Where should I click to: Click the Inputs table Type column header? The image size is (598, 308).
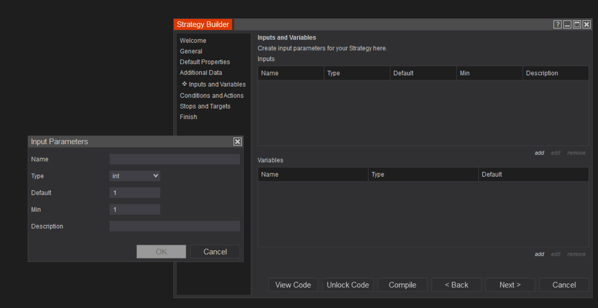357,73
